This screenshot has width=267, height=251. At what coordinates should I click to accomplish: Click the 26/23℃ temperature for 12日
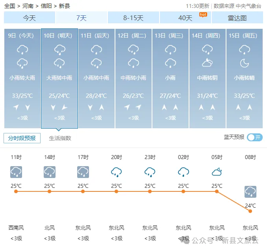point(133,96)
